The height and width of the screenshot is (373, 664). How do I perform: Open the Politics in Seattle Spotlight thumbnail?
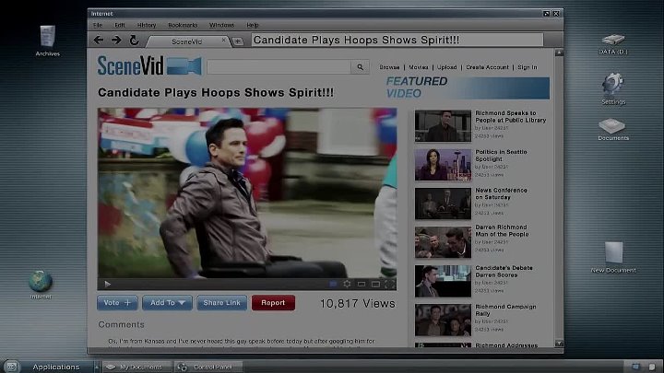coord(443,164)
